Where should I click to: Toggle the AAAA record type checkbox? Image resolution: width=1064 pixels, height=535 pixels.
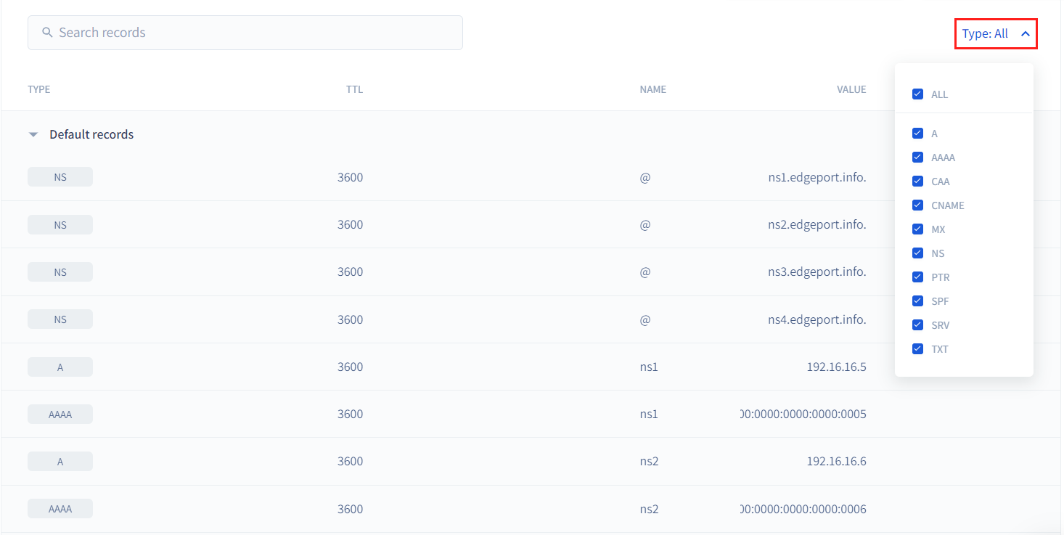pos(917,158)
